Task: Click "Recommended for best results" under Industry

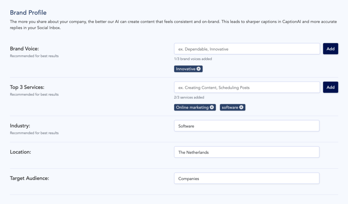Action: pyautogui.click(x=34, y=133)
